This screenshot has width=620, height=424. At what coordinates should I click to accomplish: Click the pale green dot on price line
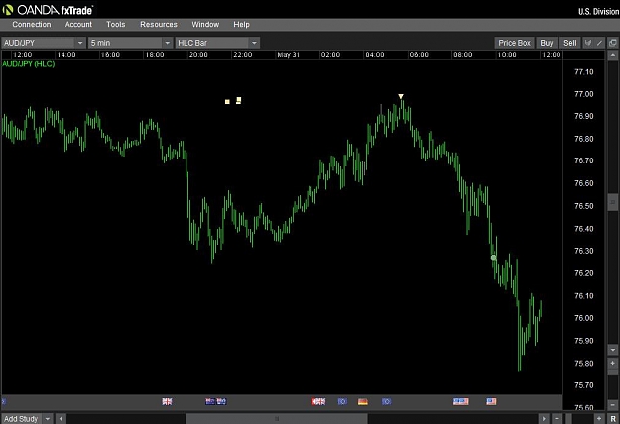pos(493,258)
